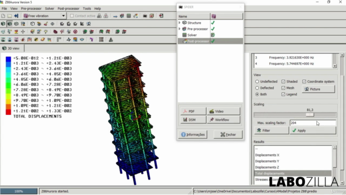Open the View menu

tap(14, 9)
